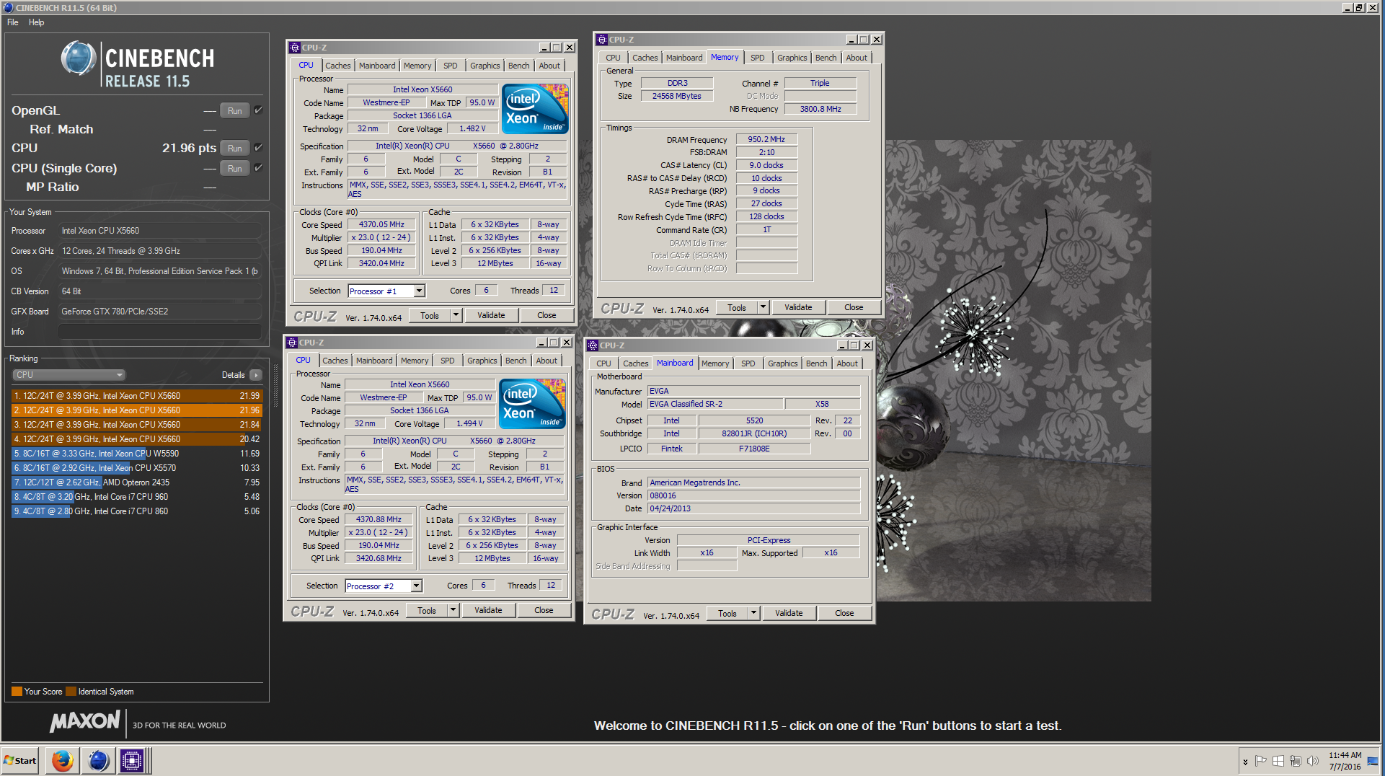The width and height of the screenshot is (1385, 776).
Task: Switch to SPD tab in Memory window
Action: [757, 58]
